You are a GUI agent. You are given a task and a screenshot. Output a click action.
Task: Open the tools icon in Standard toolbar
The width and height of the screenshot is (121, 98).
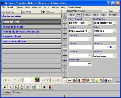point(16,87)
